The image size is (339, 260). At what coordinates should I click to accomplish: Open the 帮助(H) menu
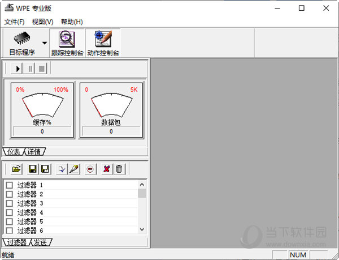coord(71,22)
